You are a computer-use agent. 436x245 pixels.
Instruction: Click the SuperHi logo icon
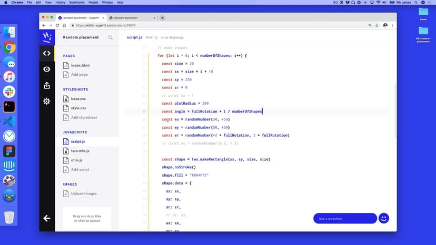point(47,37)
